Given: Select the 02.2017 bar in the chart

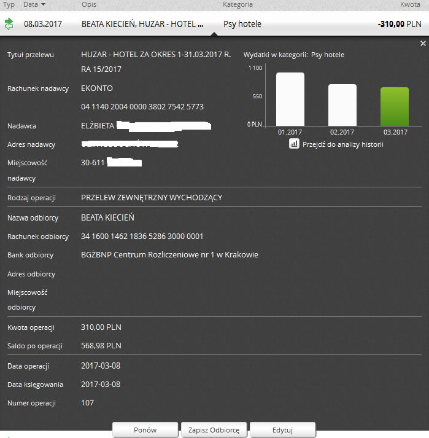Looking at the screenshot, I should tap(342, 105).
